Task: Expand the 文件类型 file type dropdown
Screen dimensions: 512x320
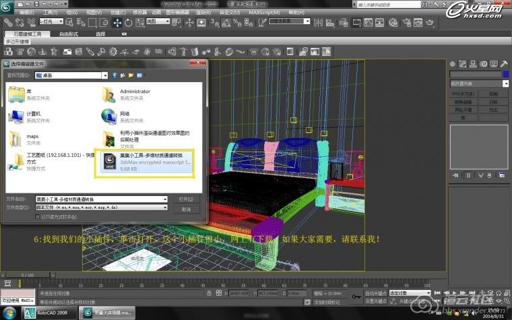Action: (165, 207)
